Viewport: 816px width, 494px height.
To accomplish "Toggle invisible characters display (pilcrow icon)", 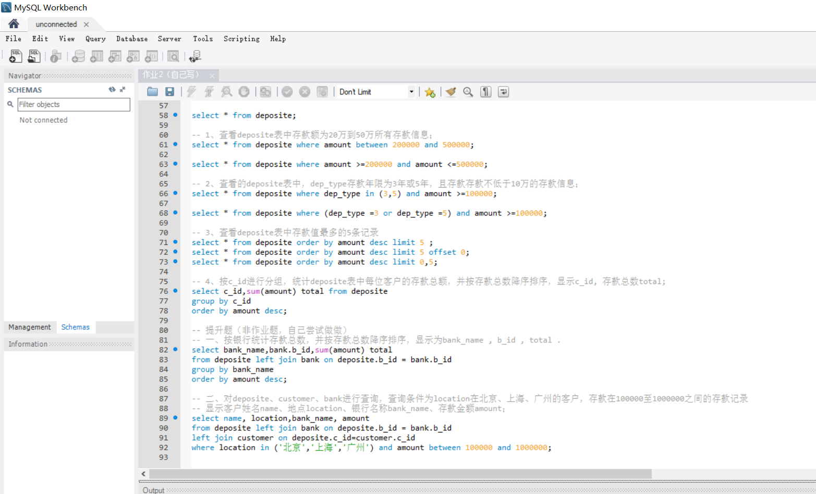I will [x=485, y=92].
